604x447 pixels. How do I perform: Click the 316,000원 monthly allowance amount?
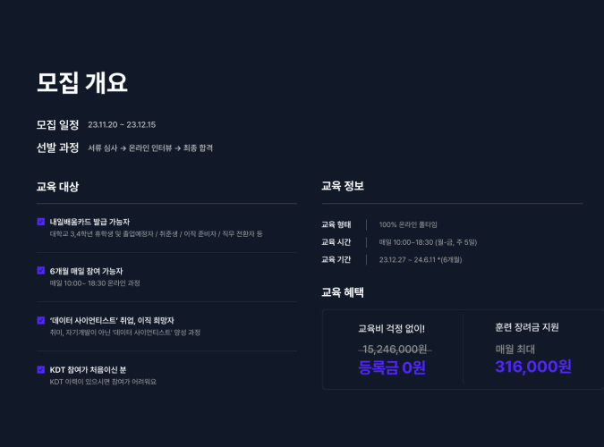[532, 367]
